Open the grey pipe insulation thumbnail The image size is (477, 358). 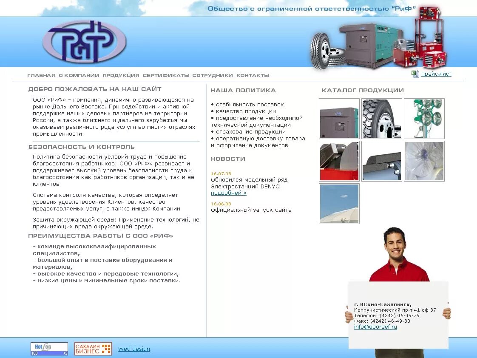coord(382,161)
